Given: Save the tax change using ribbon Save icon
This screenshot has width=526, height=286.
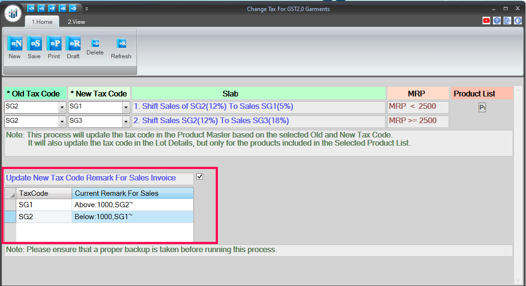Looking at the screenshot, I should point(34,44).
